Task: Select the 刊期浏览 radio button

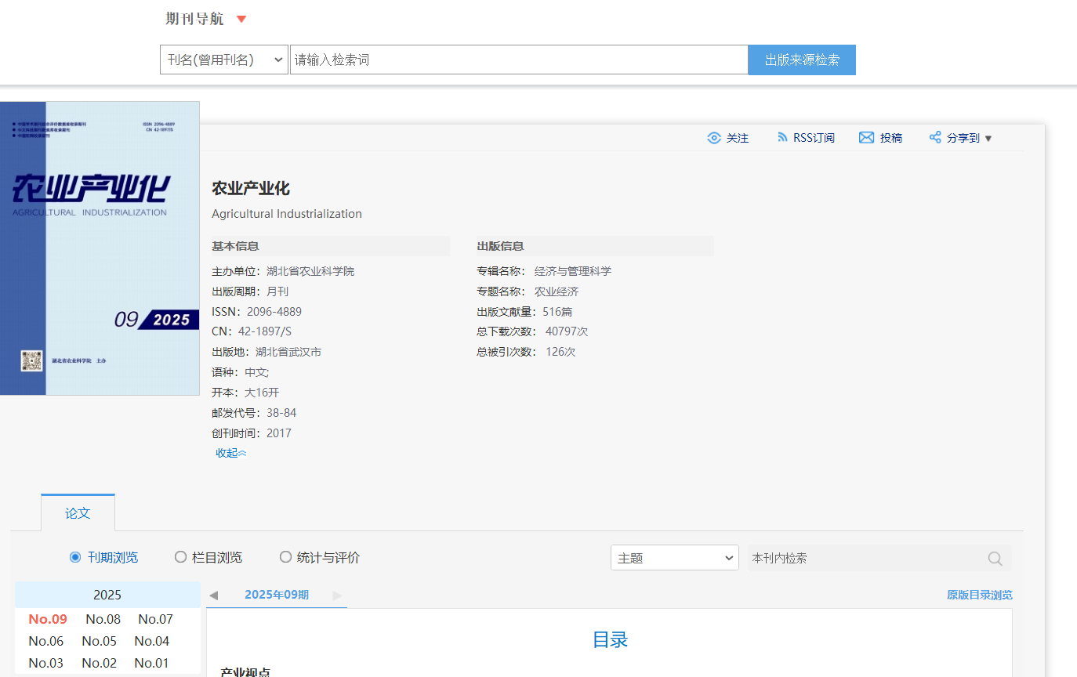Action: click(x=75, y=557)
